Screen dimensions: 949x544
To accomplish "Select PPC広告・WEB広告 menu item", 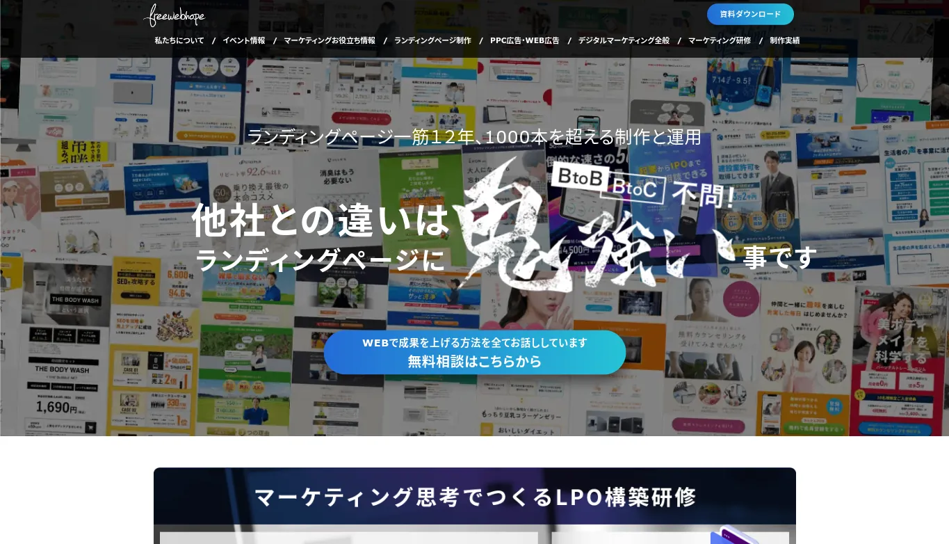I will [x=525, y=40].
